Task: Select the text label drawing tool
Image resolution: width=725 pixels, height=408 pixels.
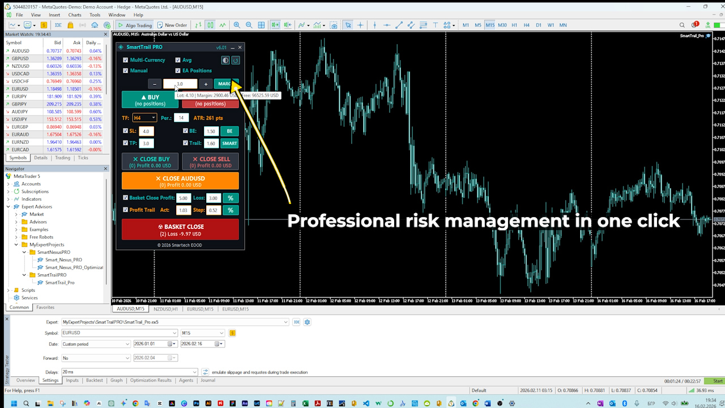Action: pyautogui.click(x=436, y=25)
